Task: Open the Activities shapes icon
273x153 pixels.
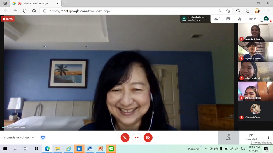Action: click(239, 19)
